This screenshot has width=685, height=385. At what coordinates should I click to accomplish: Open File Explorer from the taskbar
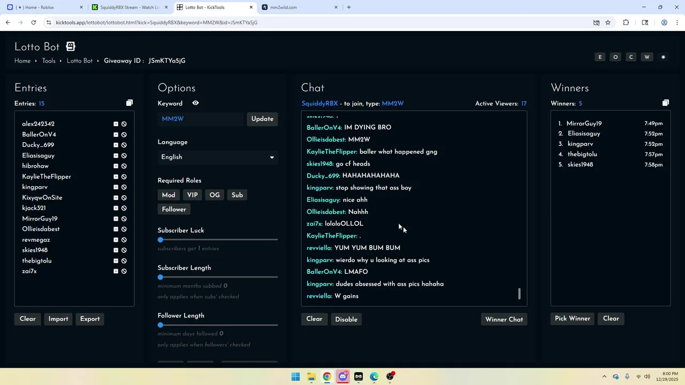[x=311, y=376]
